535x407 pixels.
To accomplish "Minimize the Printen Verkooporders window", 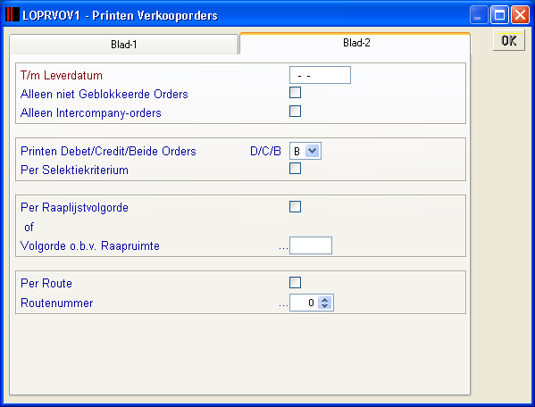I will click(x=479, y=15).
